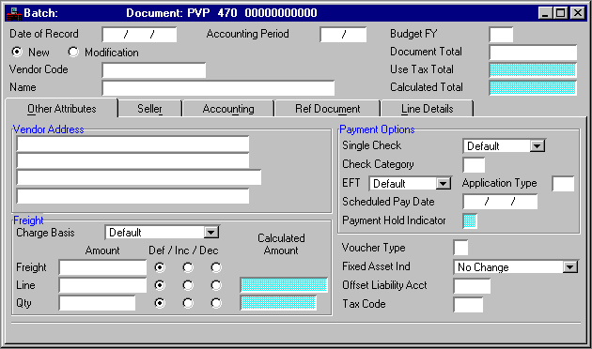Viewport: 592px width, 349px height.
Task: Click the Document Total field
Action: (x=533, y=53)
